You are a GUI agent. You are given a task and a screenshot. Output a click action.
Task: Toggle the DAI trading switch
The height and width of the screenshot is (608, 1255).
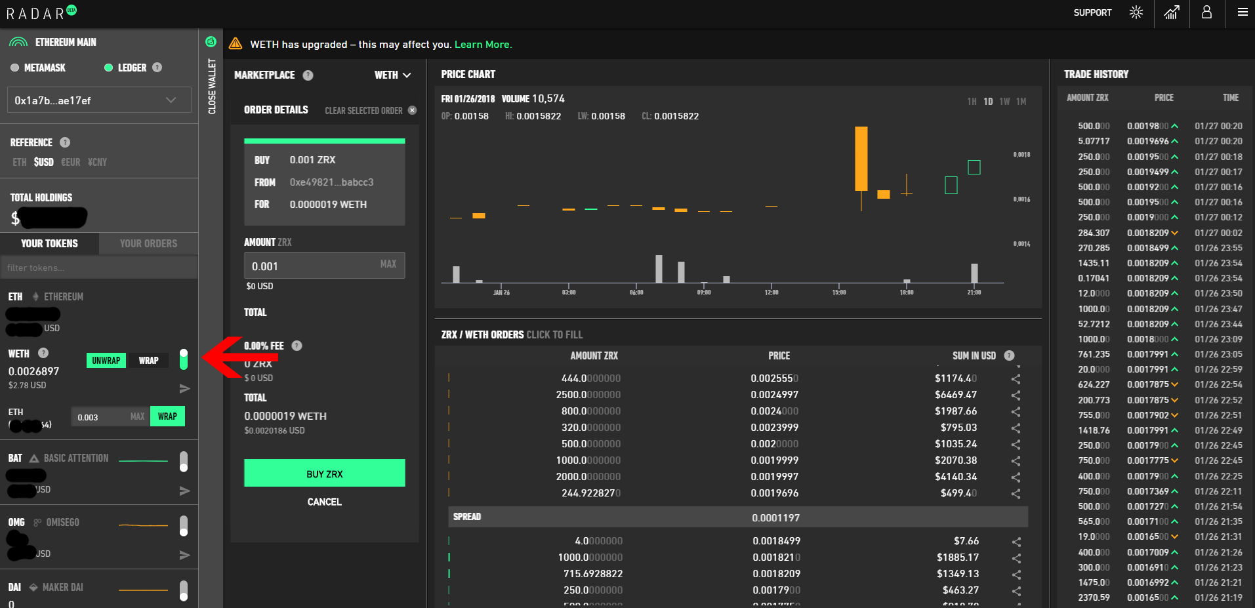[184, 590]
